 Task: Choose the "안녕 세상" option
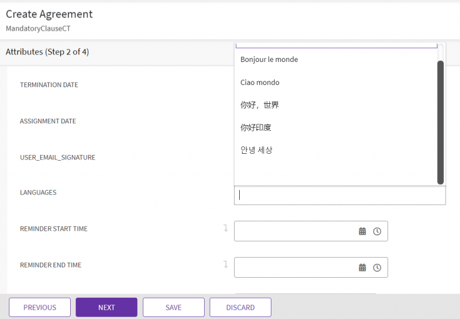[x=256, y=150]
